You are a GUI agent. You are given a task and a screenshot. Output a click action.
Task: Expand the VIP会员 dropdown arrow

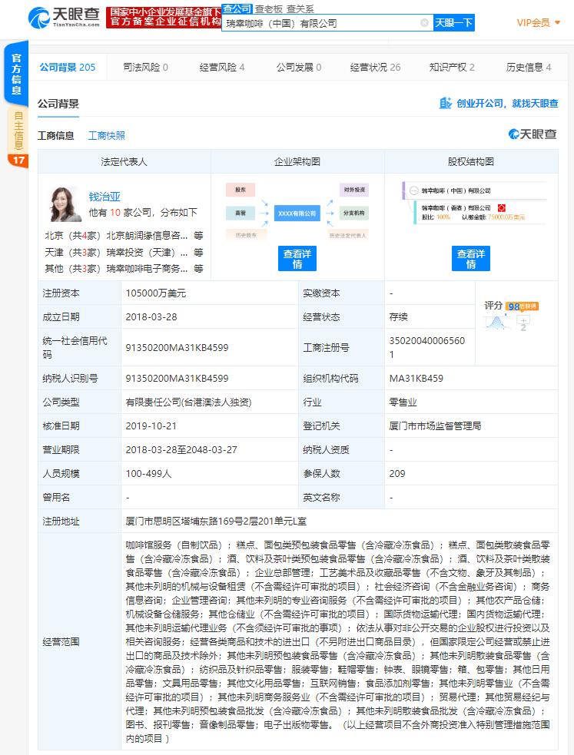click(558, 22)
